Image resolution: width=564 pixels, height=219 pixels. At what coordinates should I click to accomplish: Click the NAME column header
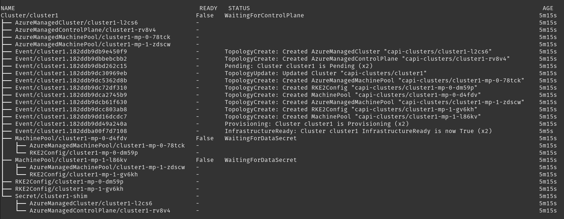(8, 8)
